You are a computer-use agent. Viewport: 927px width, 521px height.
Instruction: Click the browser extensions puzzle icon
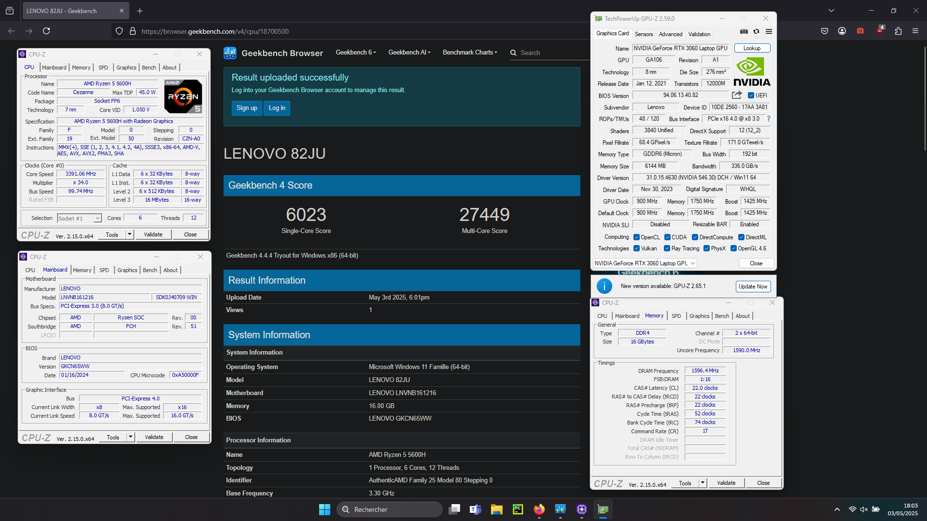point(898,31)
